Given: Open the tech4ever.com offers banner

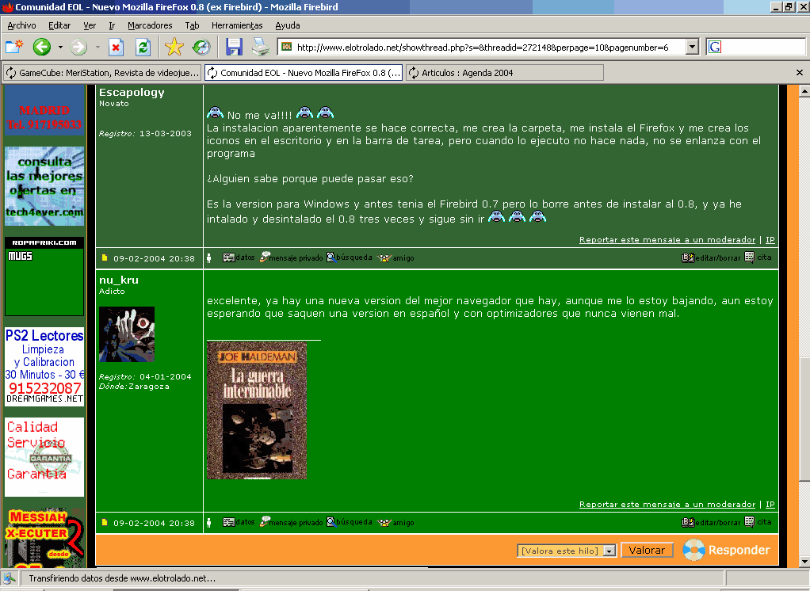Looking at the screenshot, I should 44,186.
